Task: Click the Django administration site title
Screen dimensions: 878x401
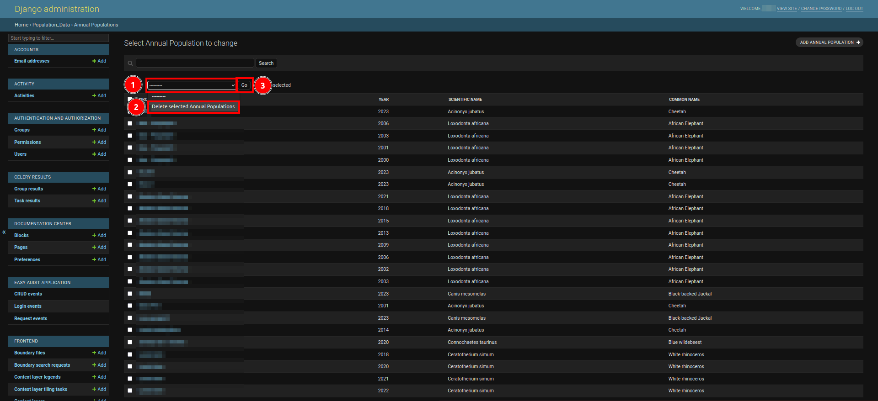Action: tap(57, 9)
